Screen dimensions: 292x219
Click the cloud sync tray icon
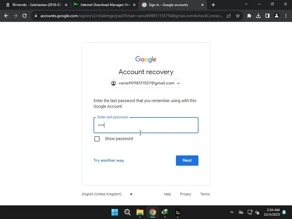241,212
